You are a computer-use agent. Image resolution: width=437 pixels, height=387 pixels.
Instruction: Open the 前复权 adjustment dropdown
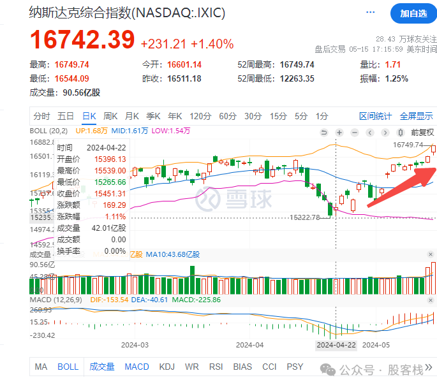click(x=422, y=133)
